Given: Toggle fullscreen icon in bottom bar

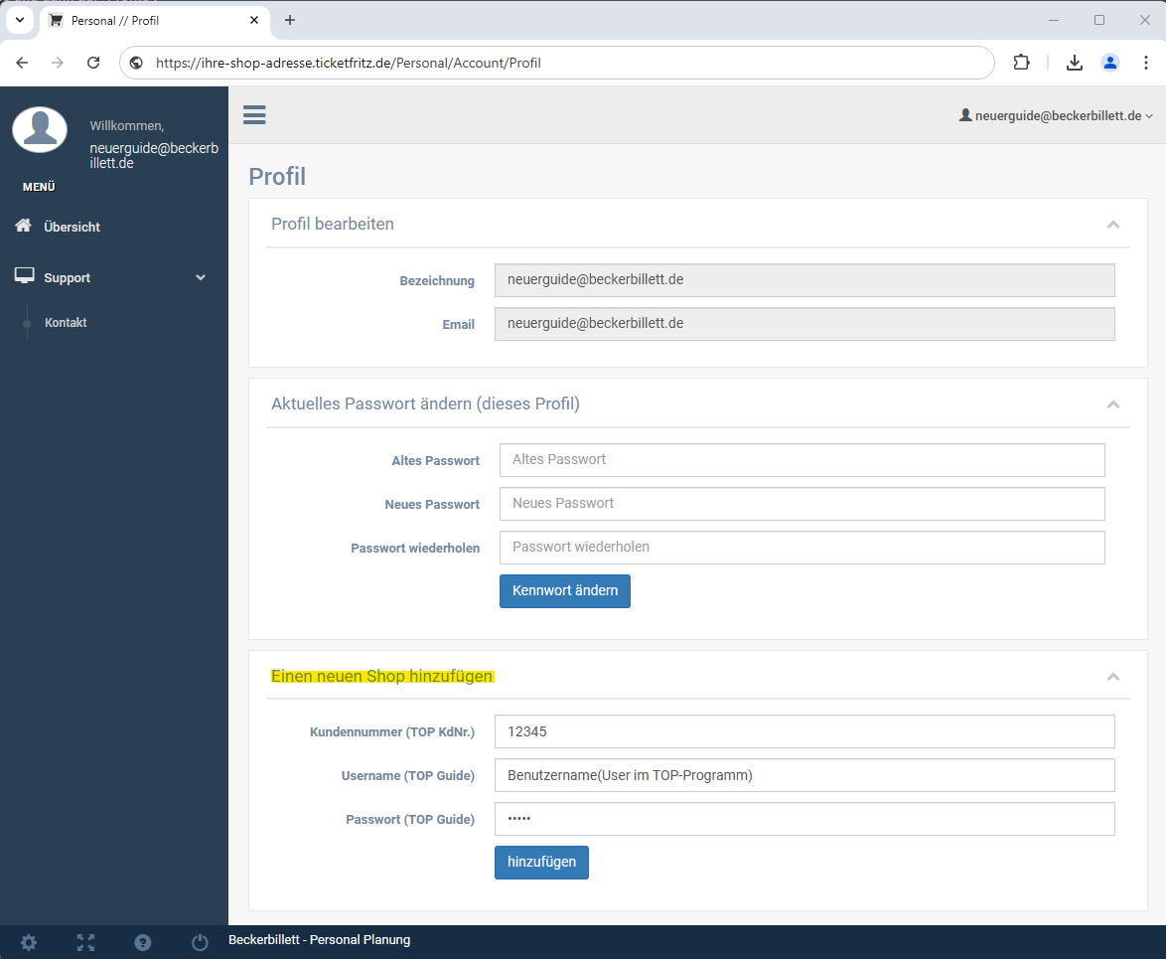Looking at the screenshot, I should (85, 943).
